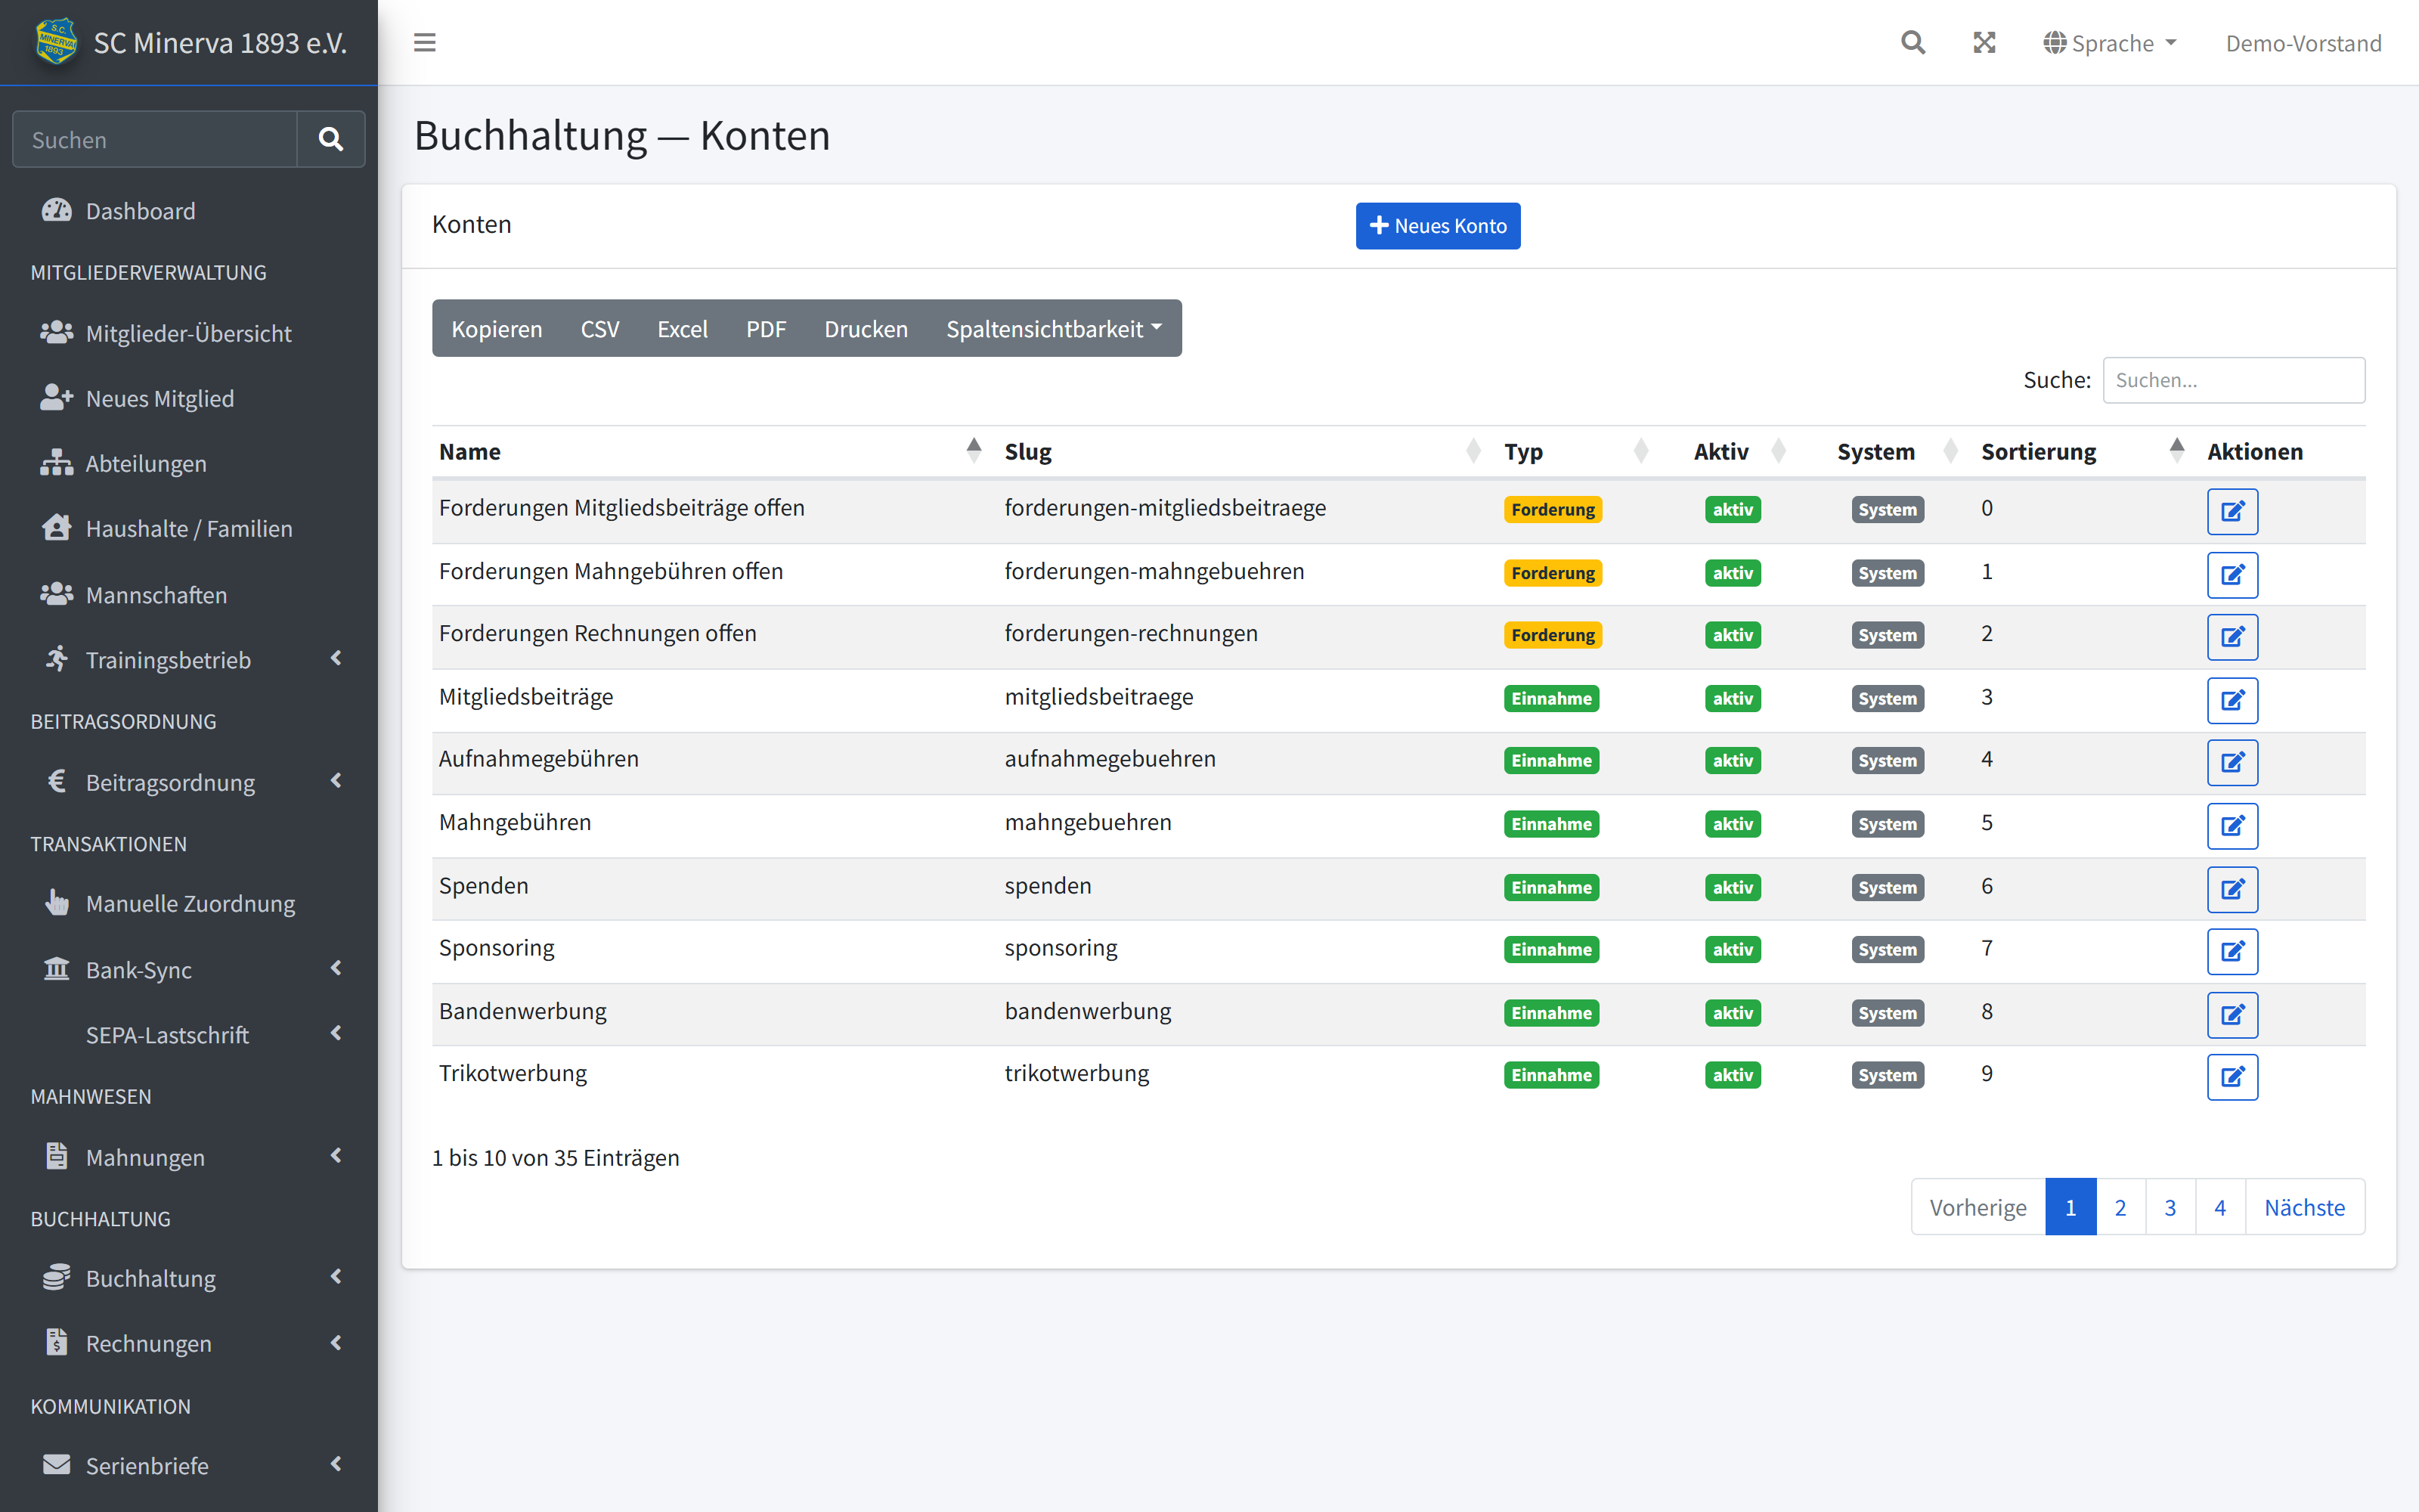Open the top navbar search icon
2419x1512 pixels.
(x=1913, y=42)
